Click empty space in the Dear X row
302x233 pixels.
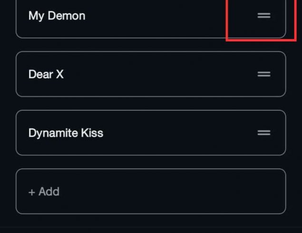coord(162,74)
